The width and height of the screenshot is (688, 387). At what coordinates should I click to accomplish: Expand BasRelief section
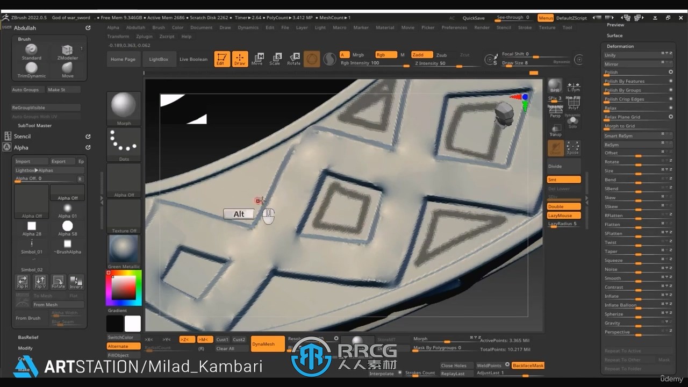coord(28,338)
